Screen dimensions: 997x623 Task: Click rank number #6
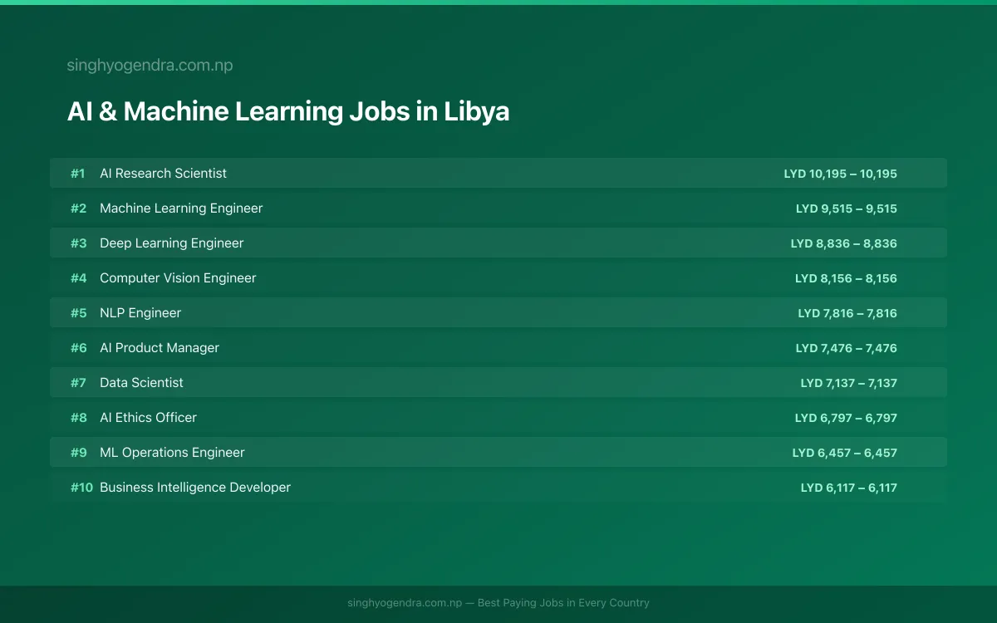pos(78,347)
